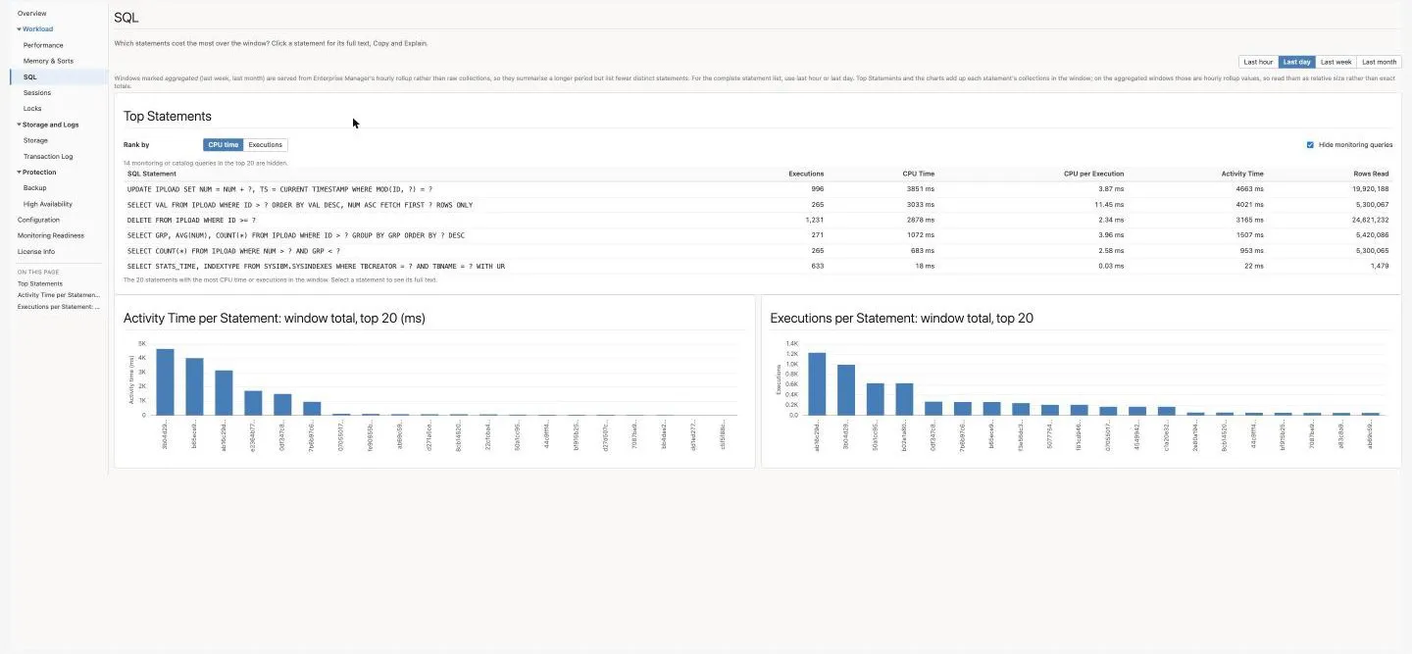Click the 7b6b97c6 bar in Activity Time chart
Image resolution: width=1412 pixels, height=654 pixels.
click(x=312, y=408)
